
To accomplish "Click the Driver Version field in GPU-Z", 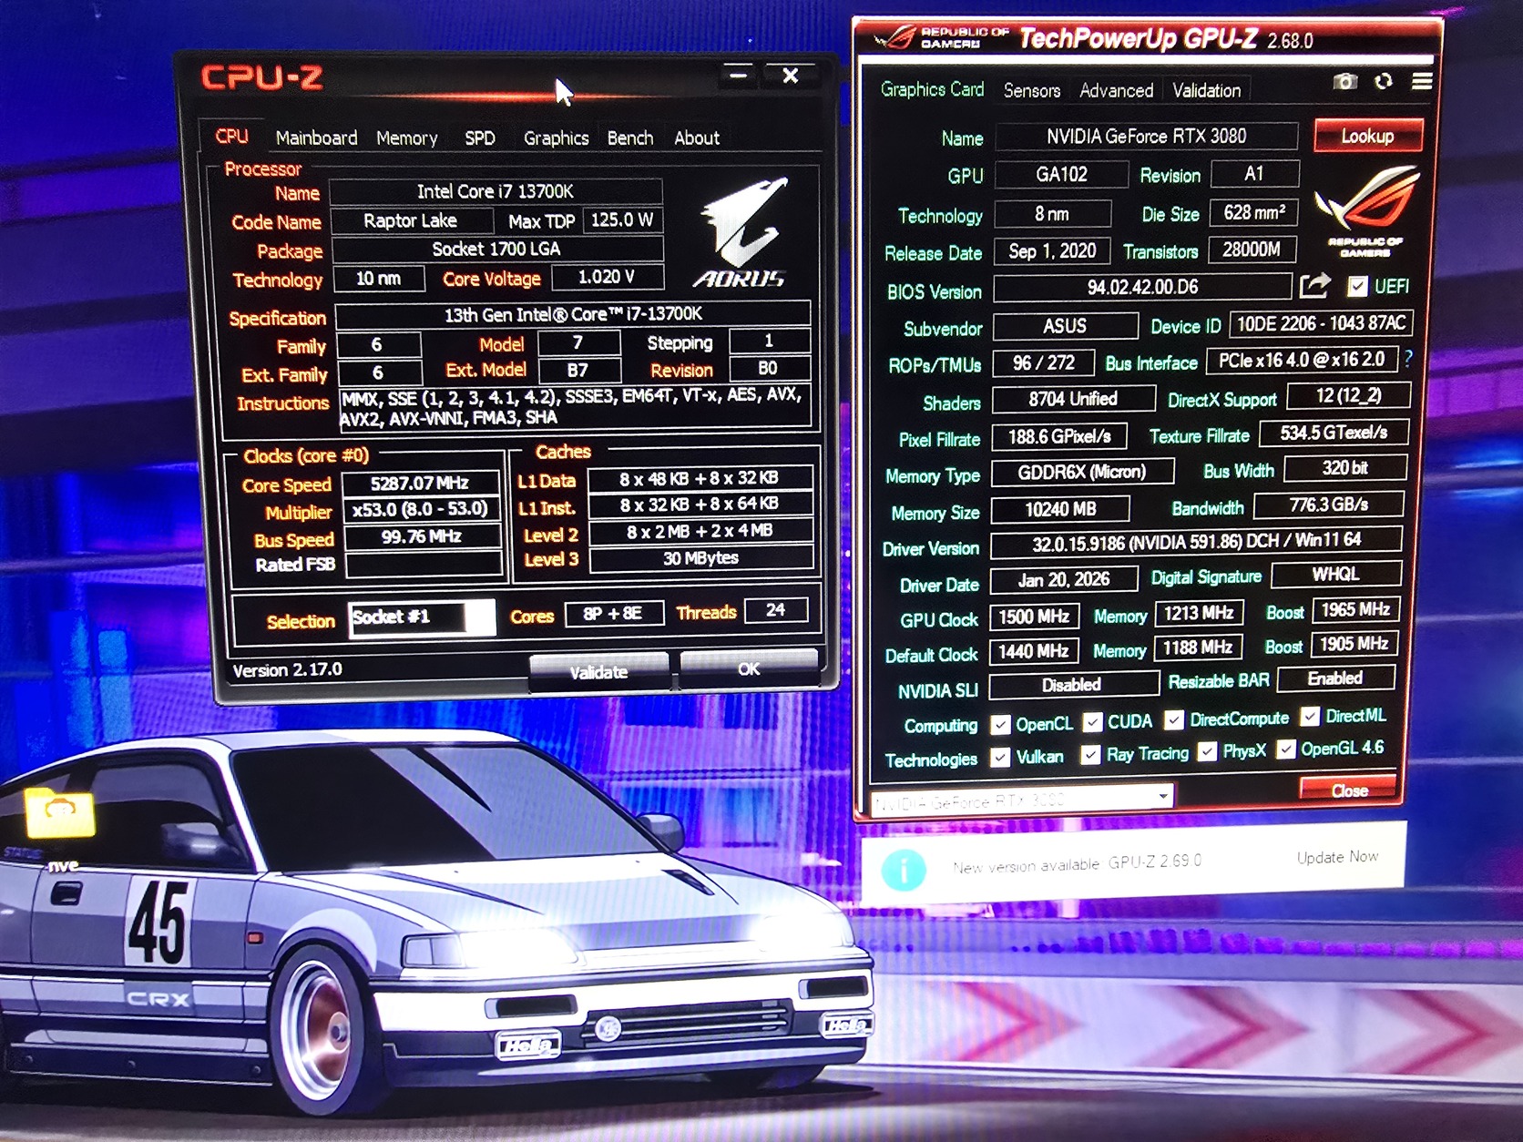I will coord(1196,542).
